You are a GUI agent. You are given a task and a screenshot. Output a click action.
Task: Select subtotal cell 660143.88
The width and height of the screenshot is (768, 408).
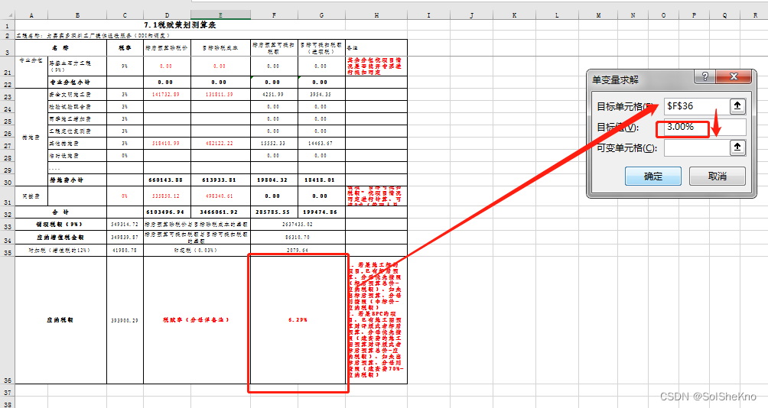[x=167, y=180]
